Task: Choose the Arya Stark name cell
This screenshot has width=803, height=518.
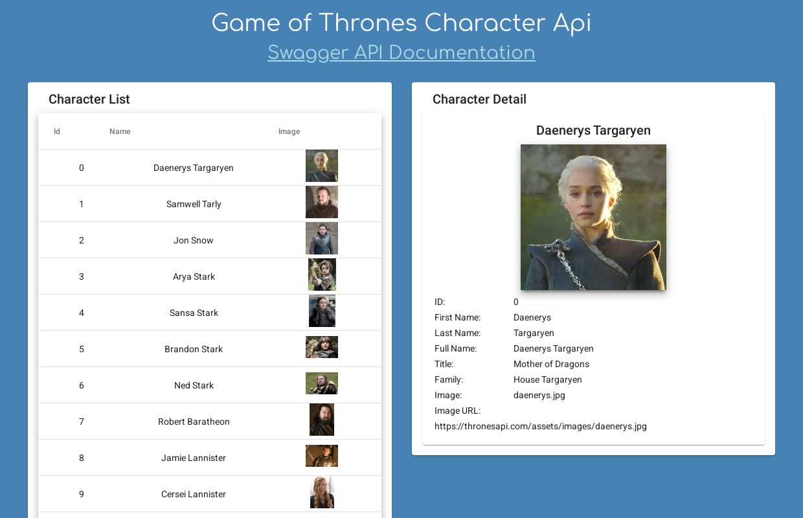Action: click(194, 276)
